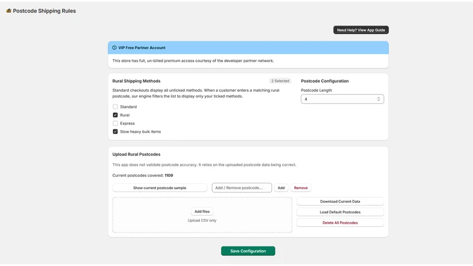The width and height of the screenshot is (473, 266).
Task: Save Configuration with the green button
Action: pyautogui.click(x=248, y=251)
